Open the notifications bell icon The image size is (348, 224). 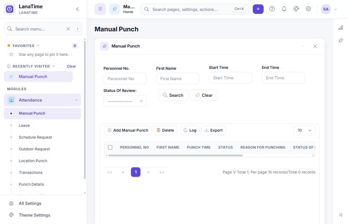click(x=284, y=9)
